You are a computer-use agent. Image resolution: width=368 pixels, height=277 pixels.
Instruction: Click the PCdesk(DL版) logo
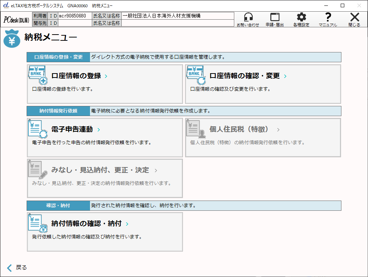16,20
